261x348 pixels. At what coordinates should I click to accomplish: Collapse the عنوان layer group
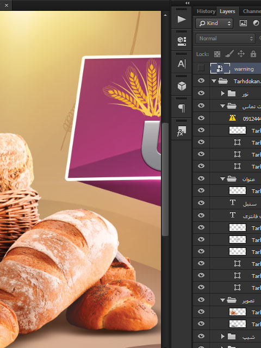[222, 179]
